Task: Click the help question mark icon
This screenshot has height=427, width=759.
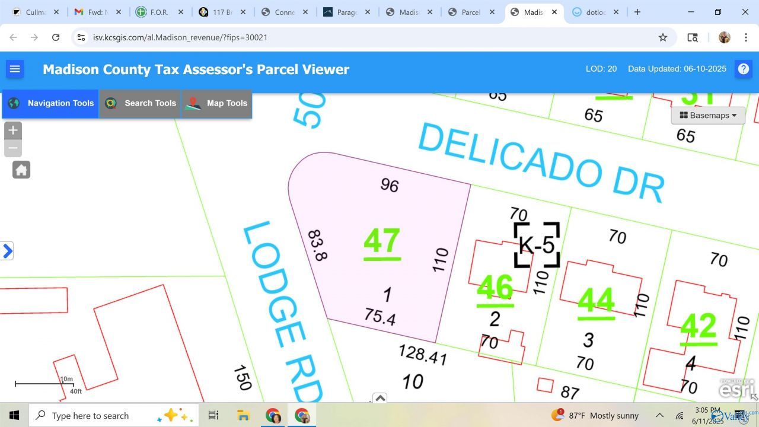Action: tap(743, 69)
